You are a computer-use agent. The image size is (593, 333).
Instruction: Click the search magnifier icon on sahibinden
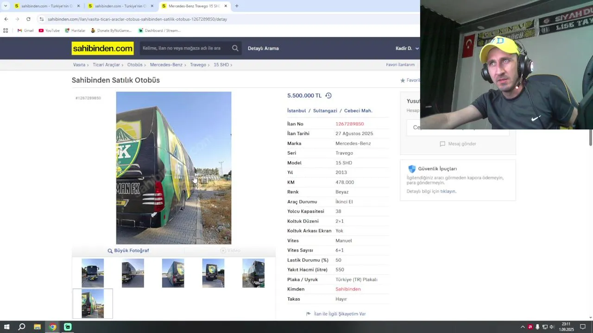click(x=235, y=48)
